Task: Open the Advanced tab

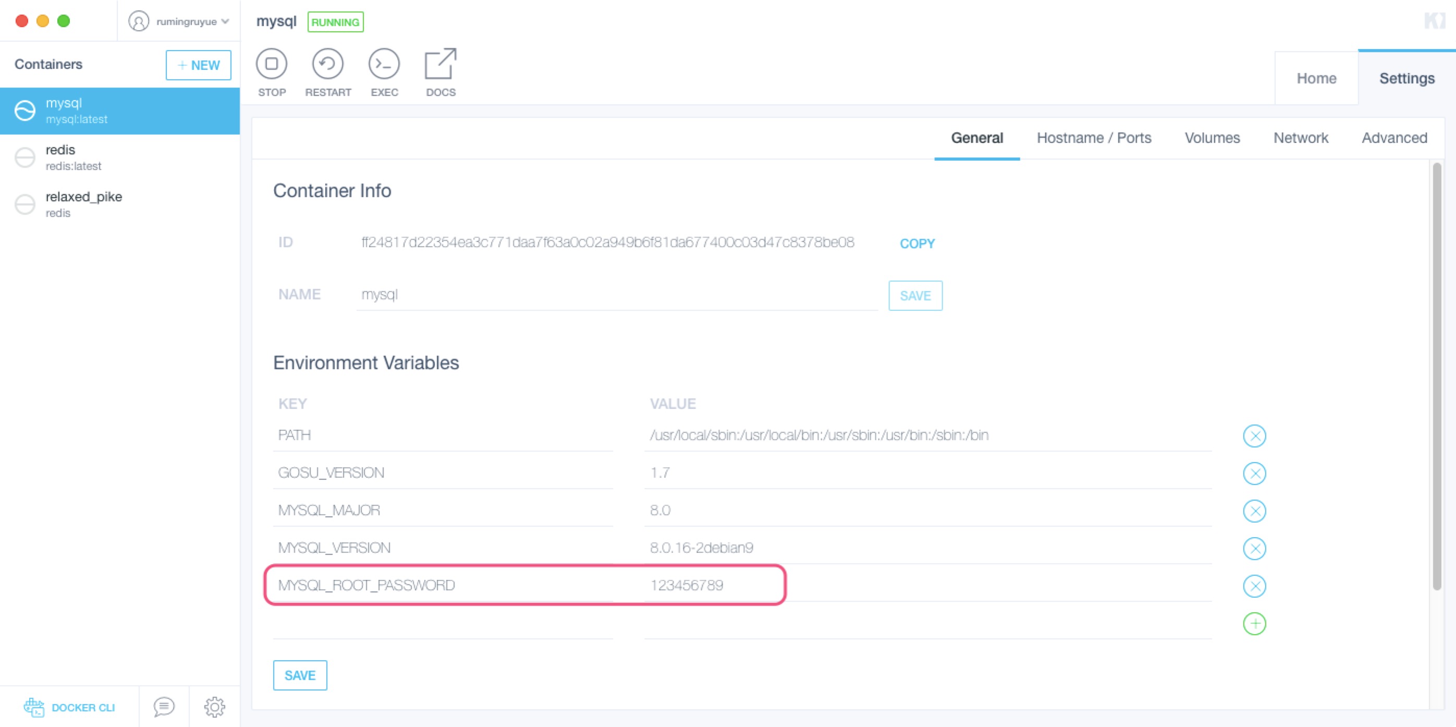Action: tap(1394, 138)
